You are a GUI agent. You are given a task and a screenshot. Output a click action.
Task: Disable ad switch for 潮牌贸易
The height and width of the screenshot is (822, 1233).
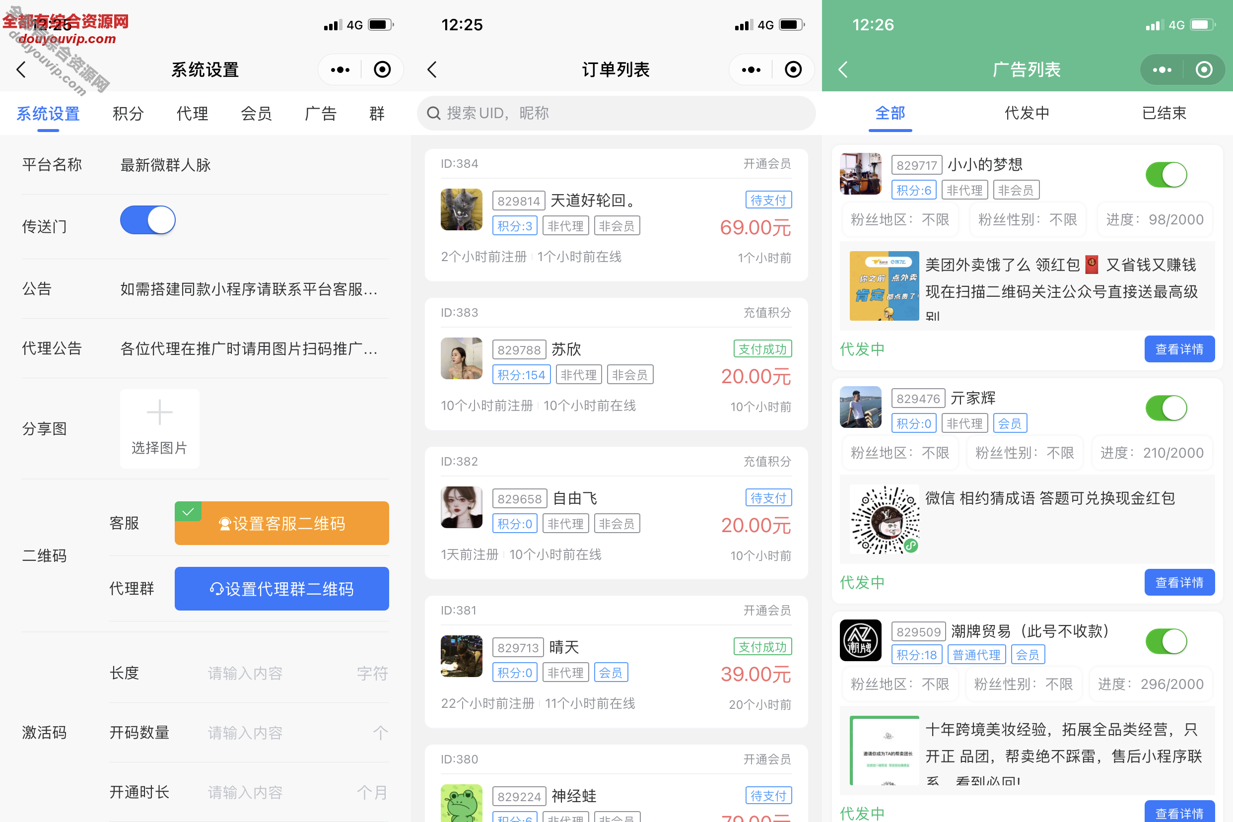(x=1166, y=642)
